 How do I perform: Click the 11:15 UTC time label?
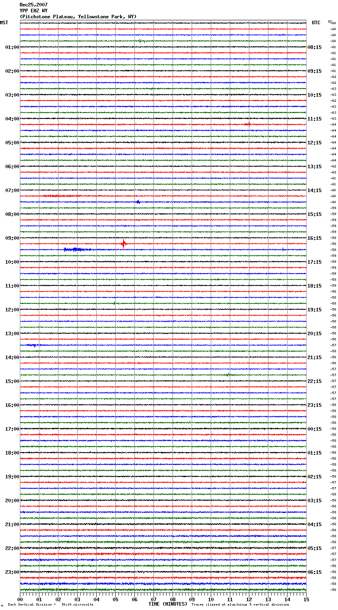coord(315,119)
